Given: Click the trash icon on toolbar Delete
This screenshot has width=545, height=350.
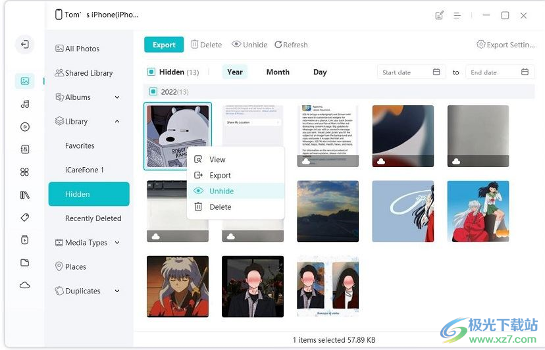Looking at the screenshot, I should click(195, 44).
